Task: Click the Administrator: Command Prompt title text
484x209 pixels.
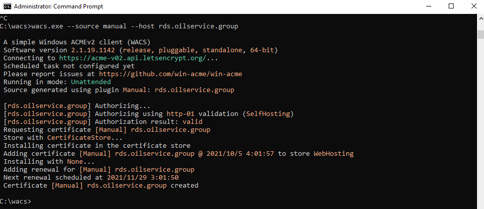Action: click(x=58, y=6)
